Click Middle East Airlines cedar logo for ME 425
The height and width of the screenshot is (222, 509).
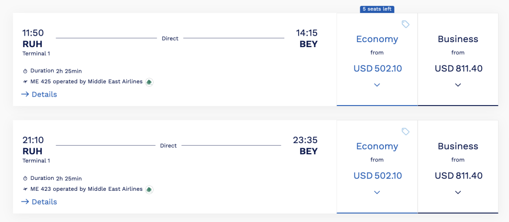tap(149, 82)
